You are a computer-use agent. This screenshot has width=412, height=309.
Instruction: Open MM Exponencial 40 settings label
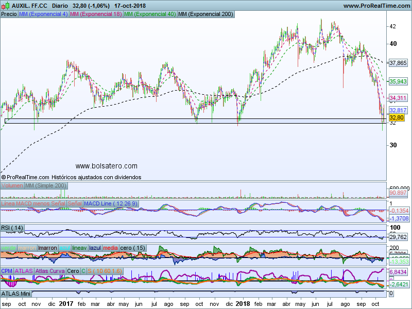click(x=149, y=14)
